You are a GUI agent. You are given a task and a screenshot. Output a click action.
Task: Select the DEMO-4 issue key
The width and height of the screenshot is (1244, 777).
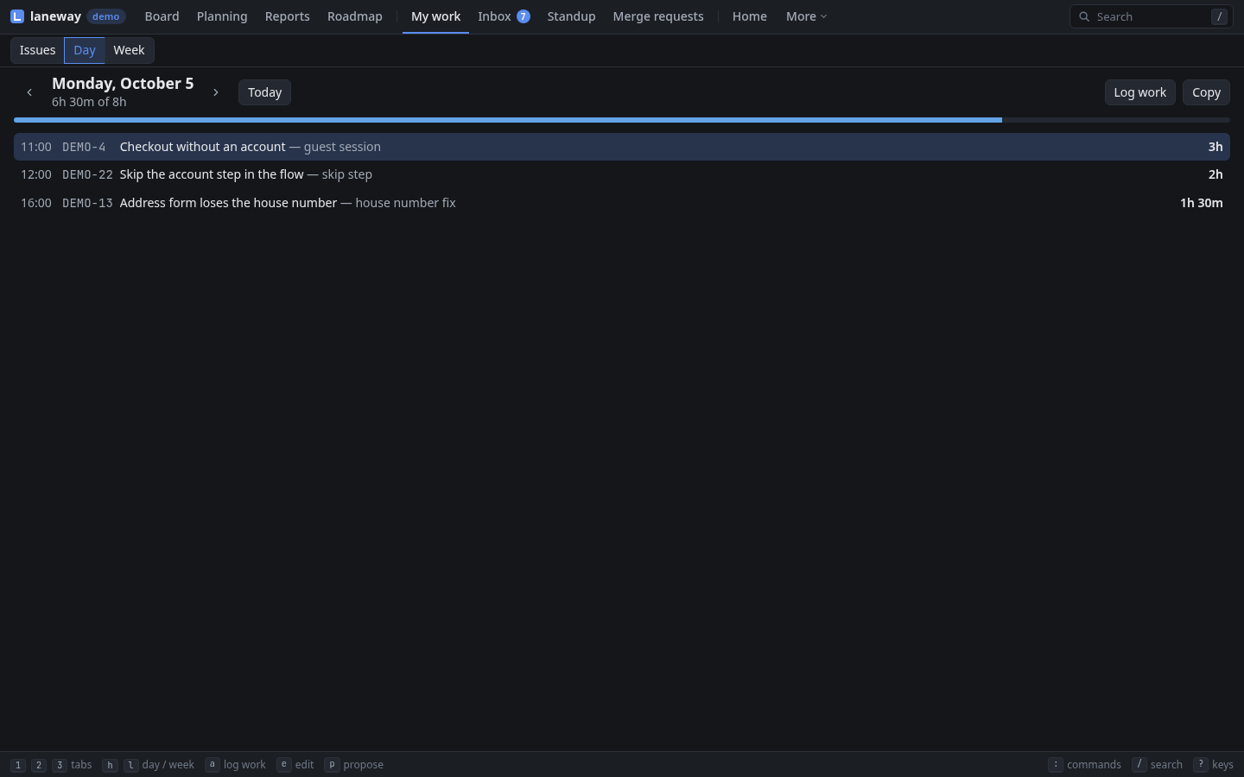click(84, 147)
